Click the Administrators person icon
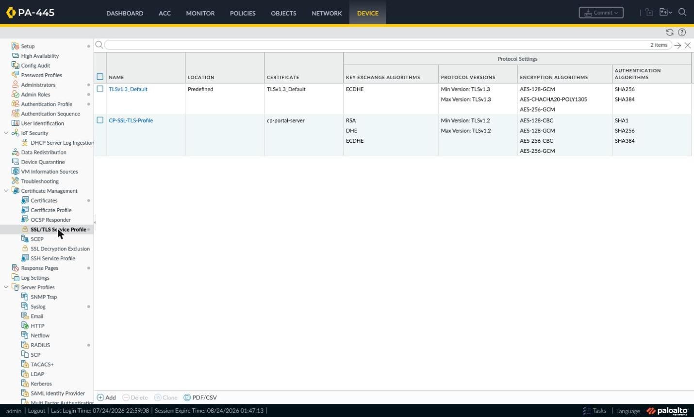Screen dimensions: 694x417 15,85
